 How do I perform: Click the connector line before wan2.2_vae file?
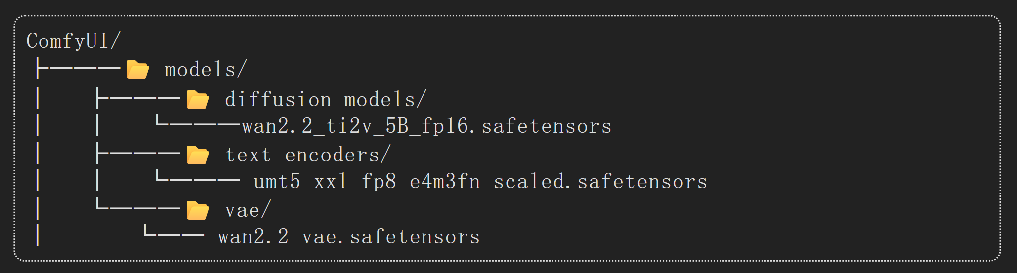coord(174,231)
